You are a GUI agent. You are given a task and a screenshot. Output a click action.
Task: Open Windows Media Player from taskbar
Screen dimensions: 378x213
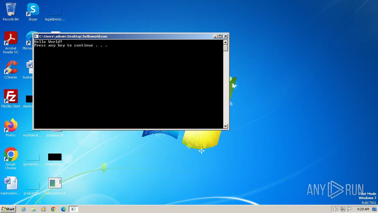click(x=43, y=209)
